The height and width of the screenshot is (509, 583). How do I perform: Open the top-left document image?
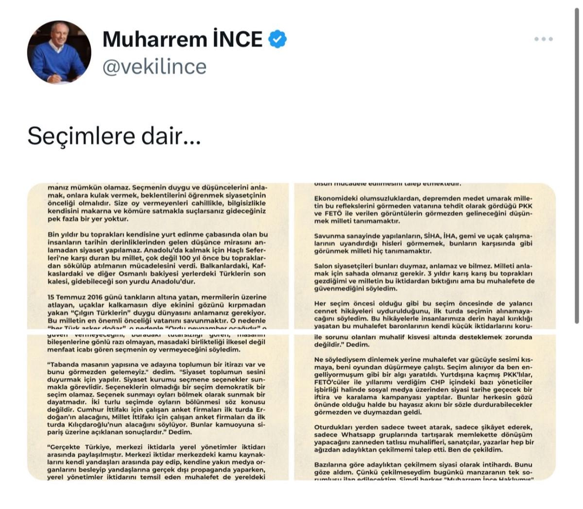coord(158,256)
